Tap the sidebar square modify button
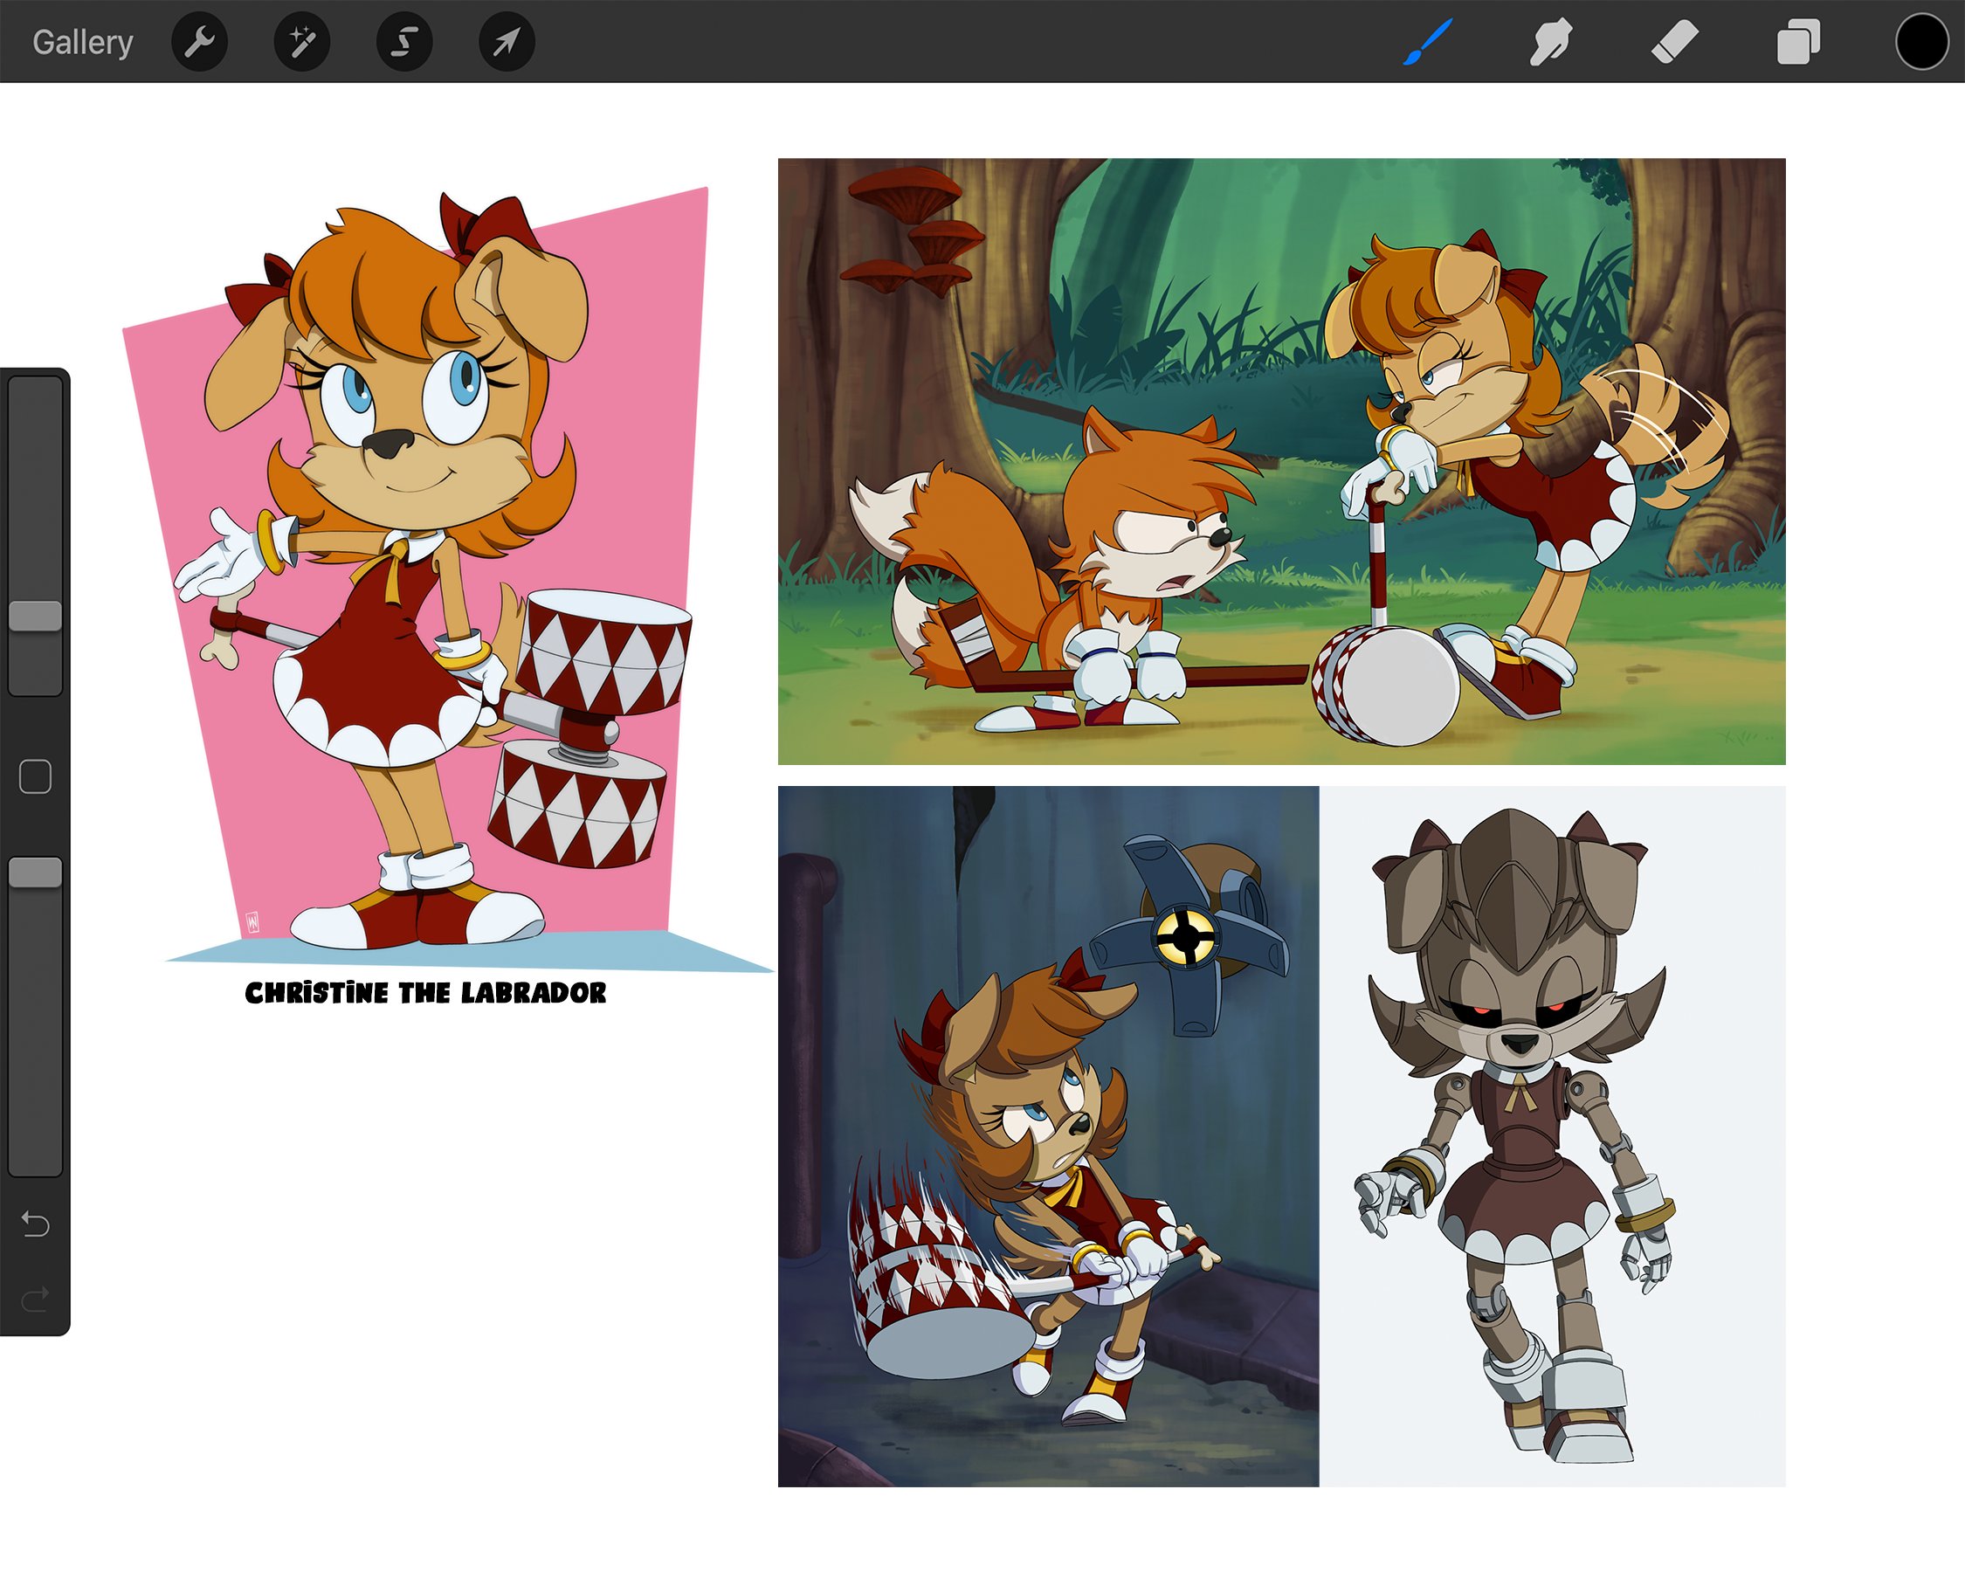 [36, 776]
